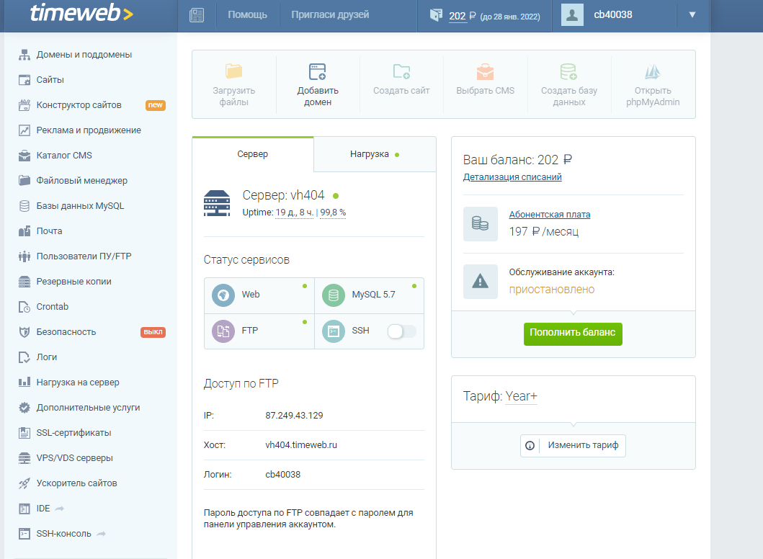This screenshot has height=559, width=763.
Task: Click the Year+ tariff name
Action: pyautogui.click(x=521, y=396)
